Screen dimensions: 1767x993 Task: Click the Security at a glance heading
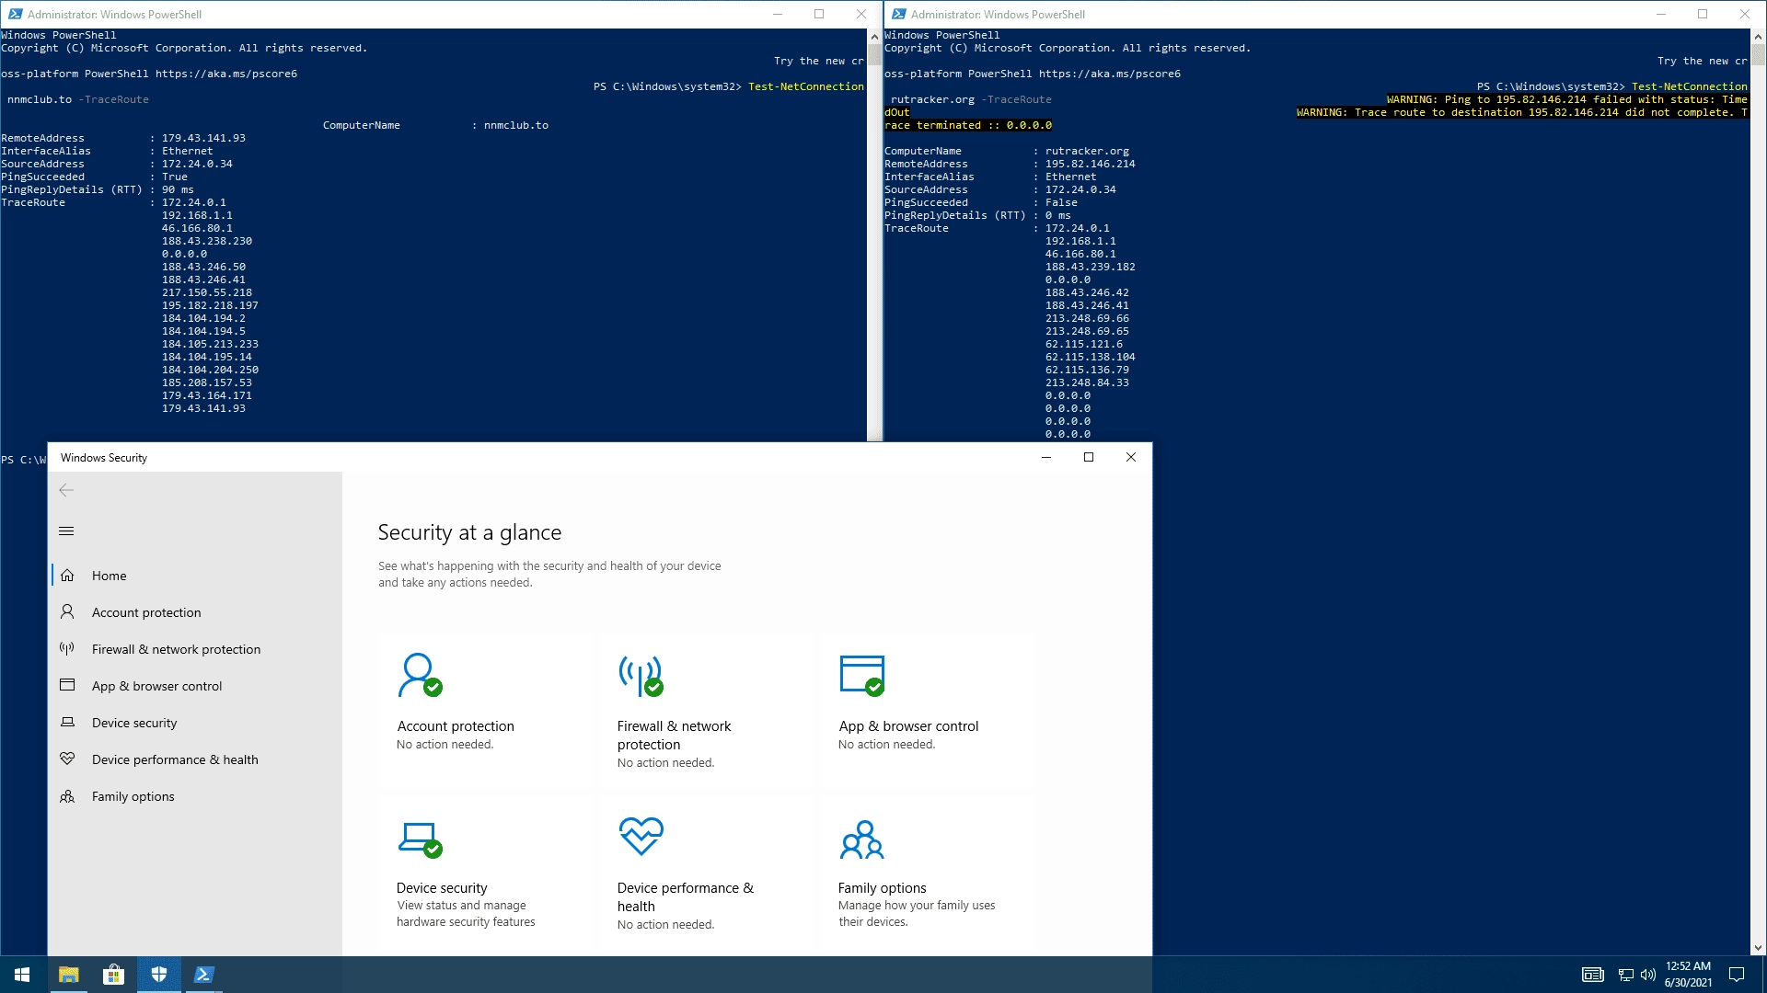[469, 532]
